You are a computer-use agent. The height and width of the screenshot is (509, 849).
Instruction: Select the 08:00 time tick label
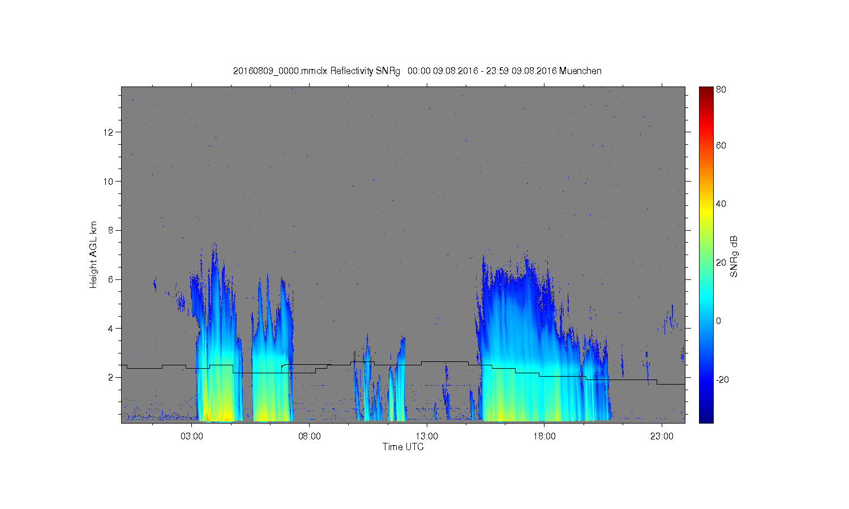[x=310, y=436]
